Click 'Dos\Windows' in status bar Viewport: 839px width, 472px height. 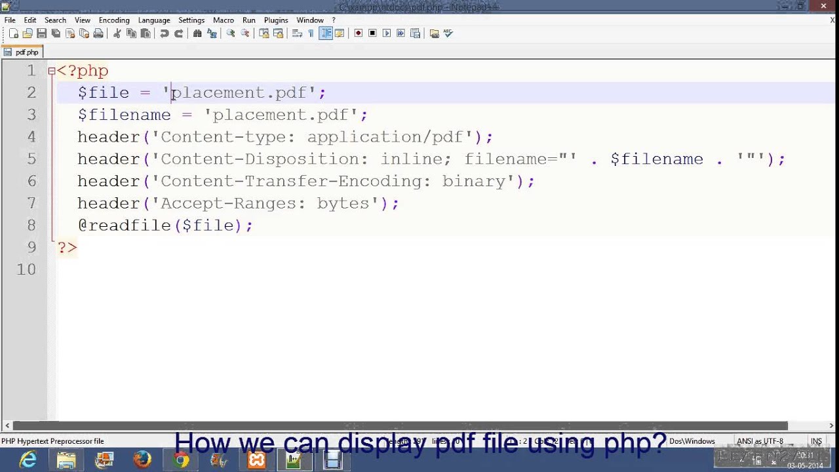click(x=692, y=441)
